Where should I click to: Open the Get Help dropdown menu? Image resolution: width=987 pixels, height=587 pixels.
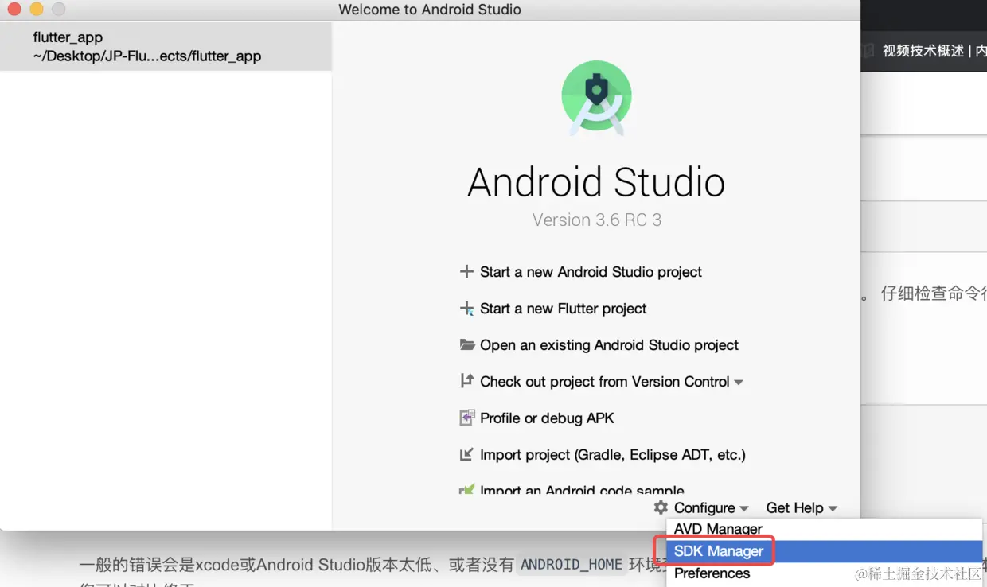pos(802,507)
